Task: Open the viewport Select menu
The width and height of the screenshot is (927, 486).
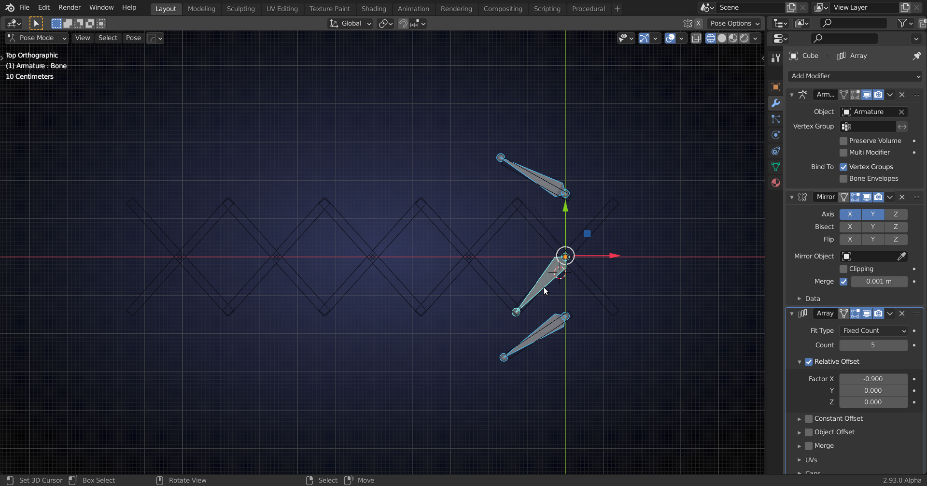Action: [108, 38]
